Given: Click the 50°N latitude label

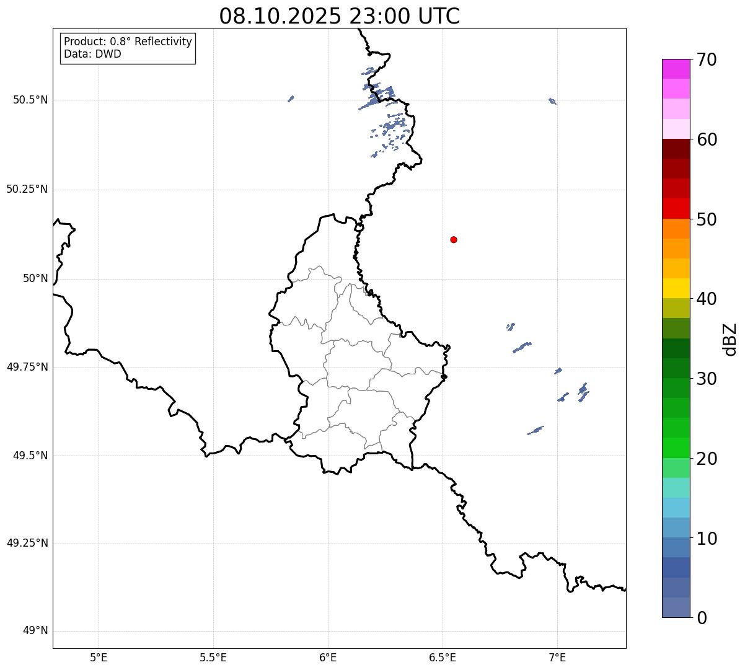Looking at the screenshot, I should coord(35,279).
